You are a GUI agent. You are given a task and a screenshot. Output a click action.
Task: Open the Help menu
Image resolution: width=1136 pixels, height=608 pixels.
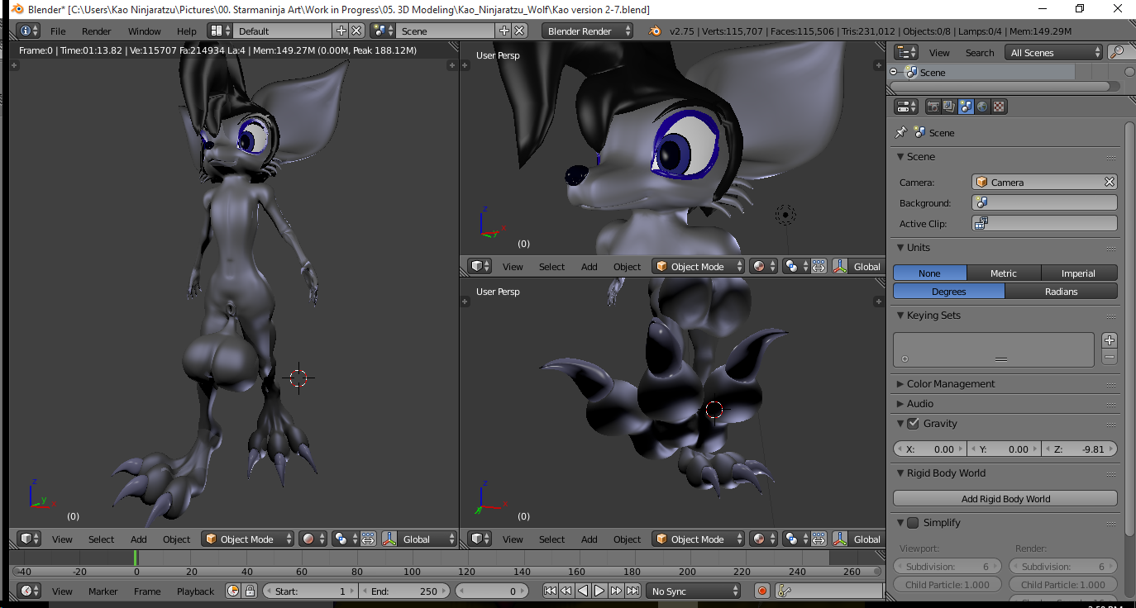click(187, 31)
